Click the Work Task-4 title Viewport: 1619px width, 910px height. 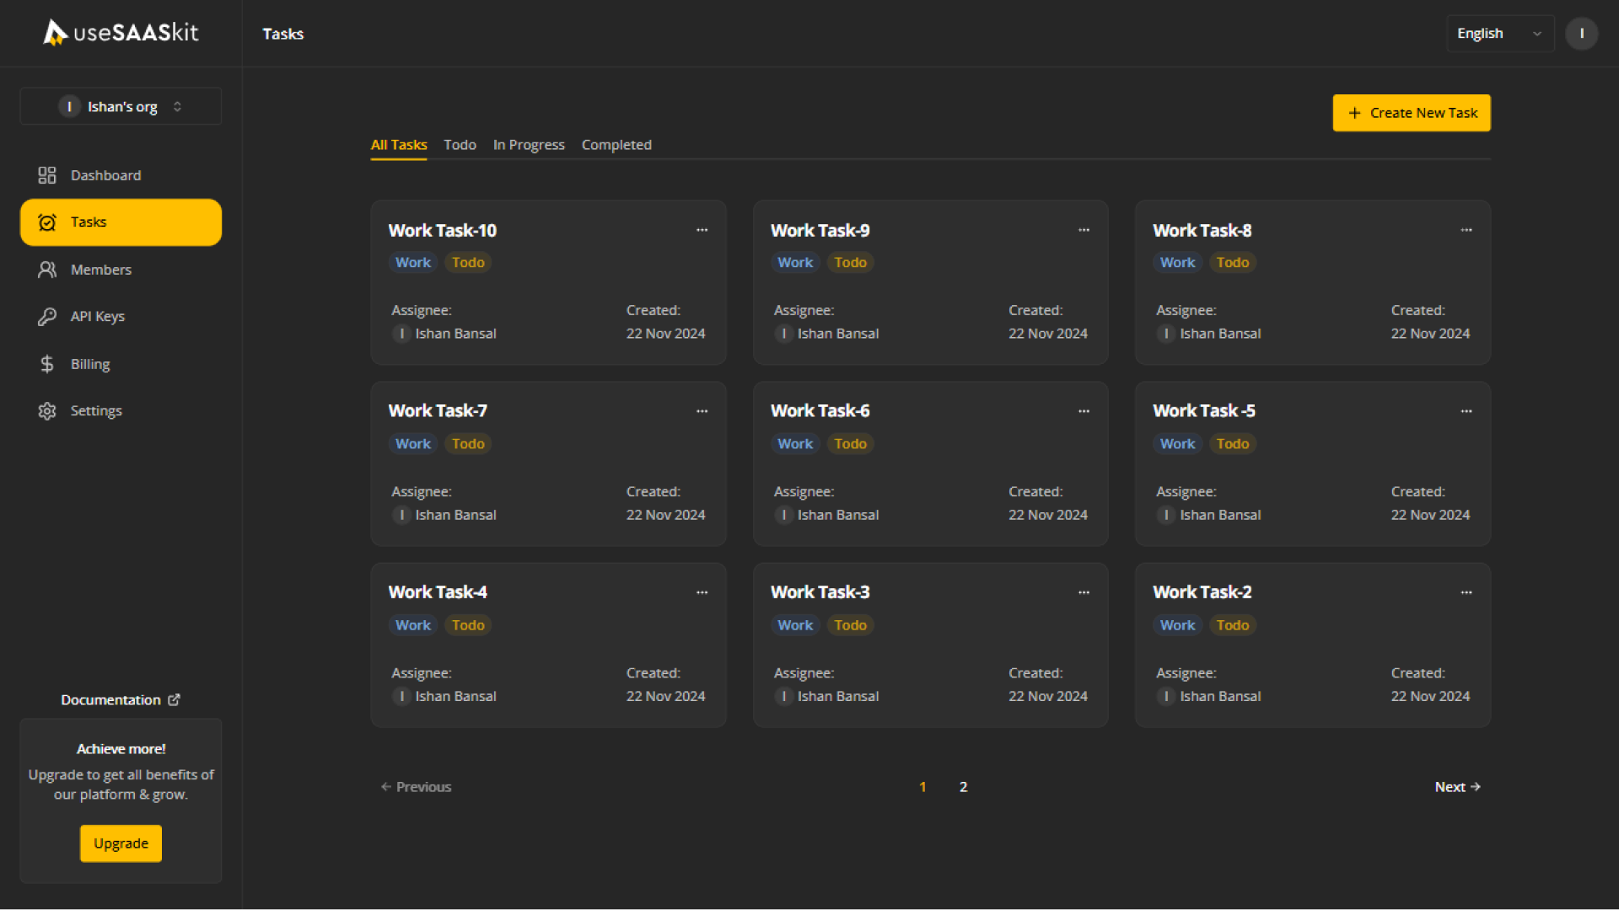[x=438, y=592]
